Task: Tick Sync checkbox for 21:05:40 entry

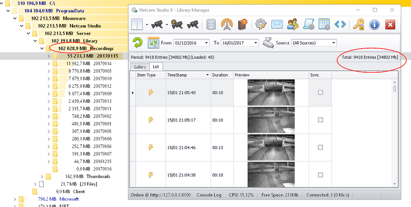Action: coord(320,93)
